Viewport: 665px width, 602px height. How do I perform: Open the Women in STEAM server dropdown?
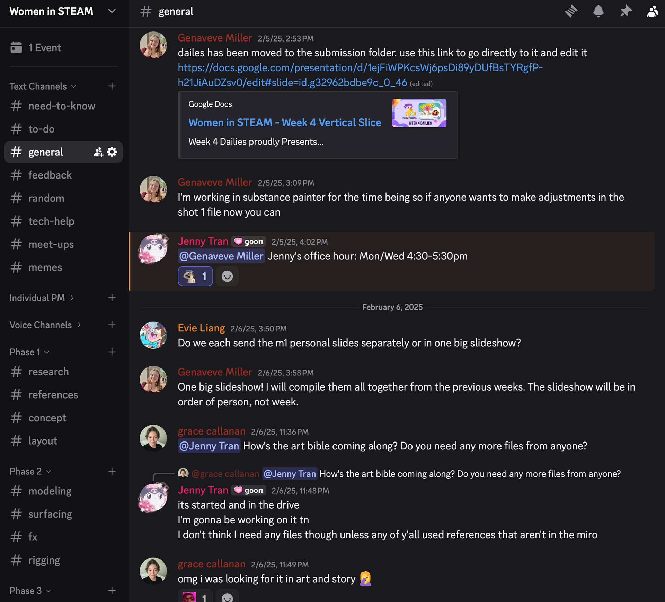coord(112,11)
